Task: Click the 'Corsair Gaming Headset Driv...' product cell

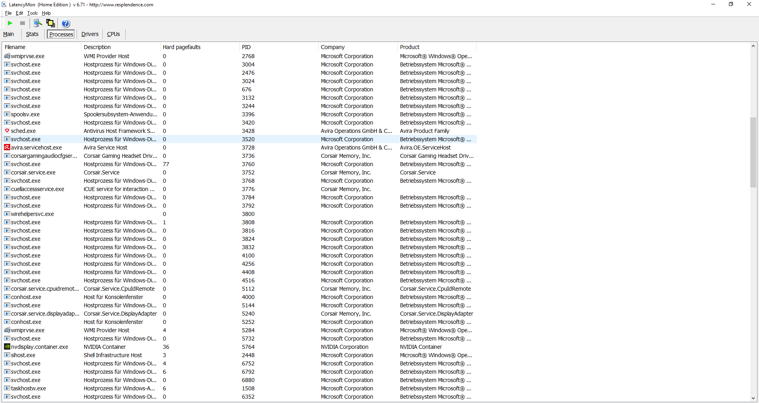Action: coord(437,156)
